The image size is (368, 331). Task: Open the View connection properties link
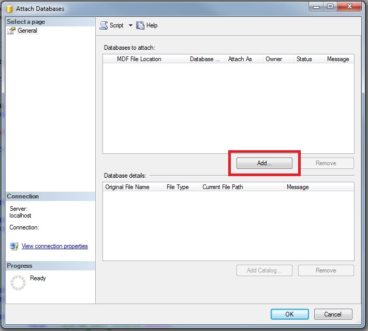(x=54, y=246)
